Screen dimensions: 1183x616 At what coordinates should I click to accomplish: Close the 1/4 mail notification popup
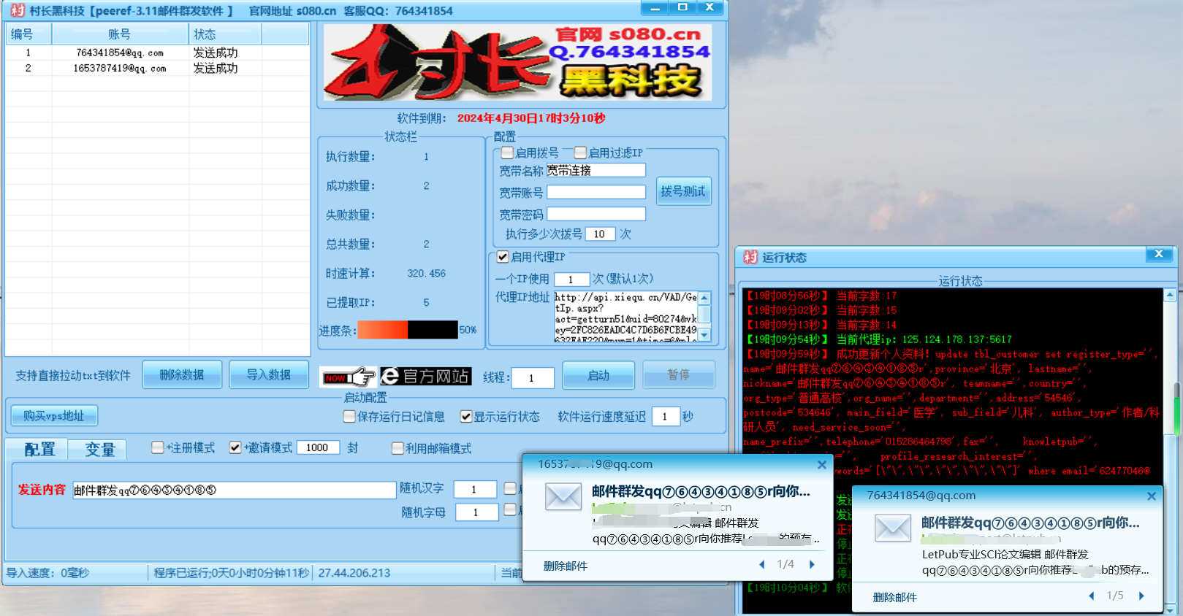pos(822,465)
